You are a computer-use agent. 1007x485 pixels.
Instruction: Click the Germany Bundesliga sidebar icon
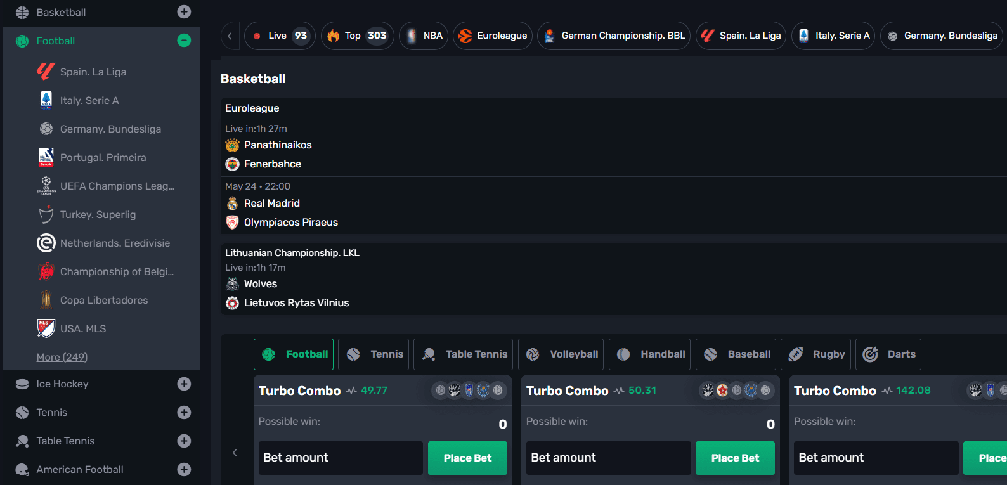click(46, 129)
